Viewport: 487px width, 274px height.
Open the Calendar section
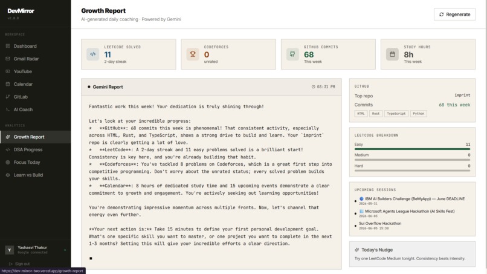coord(36,84)
